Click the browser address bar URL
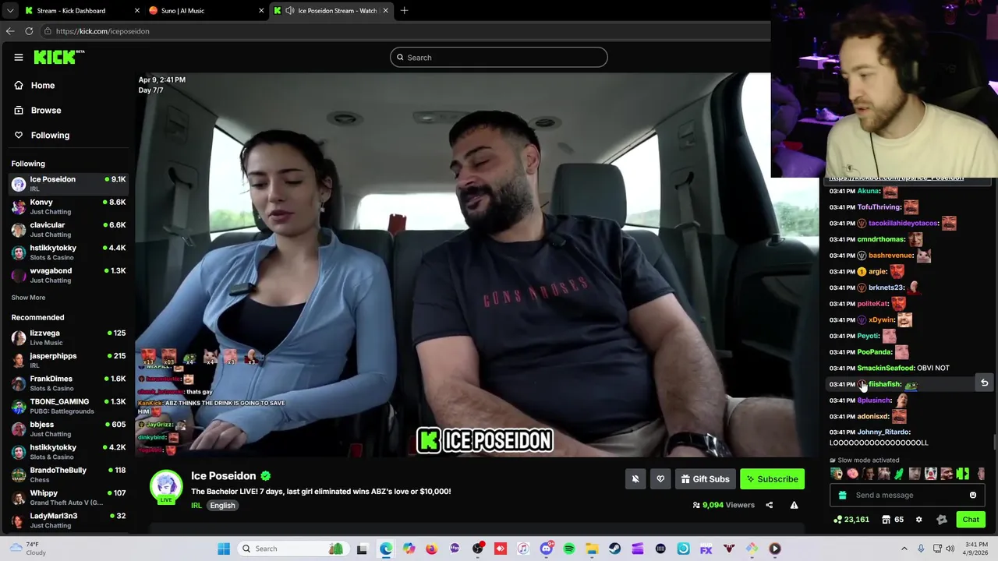Screen dimensions: 998x561 102,31
